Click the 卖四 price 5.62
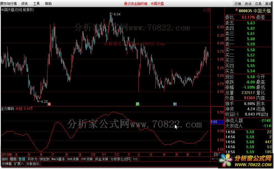Screen dimensions: 274x169 [x=251, y=28]
